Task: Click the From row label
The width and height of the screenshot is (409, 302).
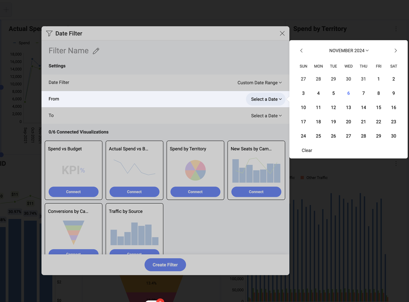Action: [x=54, y=99]
